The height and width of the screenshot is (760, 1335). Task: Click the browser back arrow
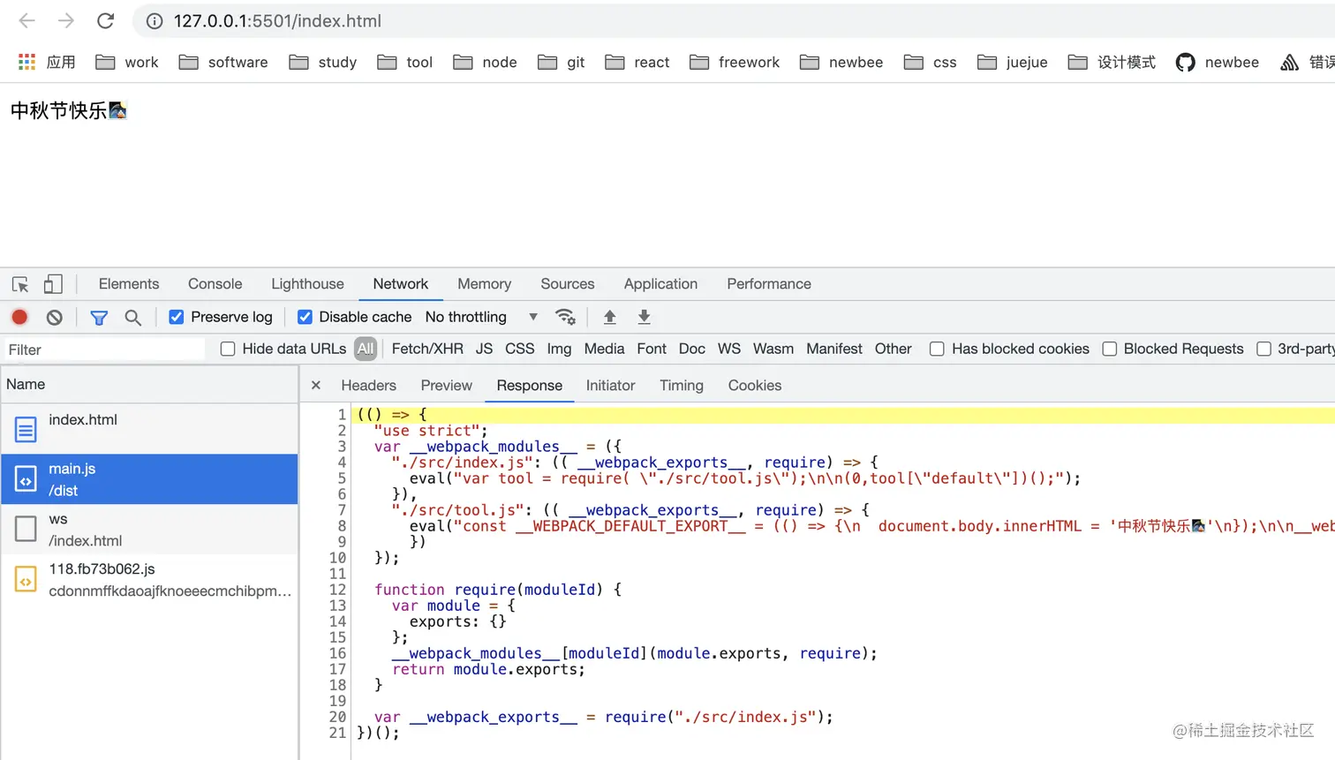(x=27, y=20)
